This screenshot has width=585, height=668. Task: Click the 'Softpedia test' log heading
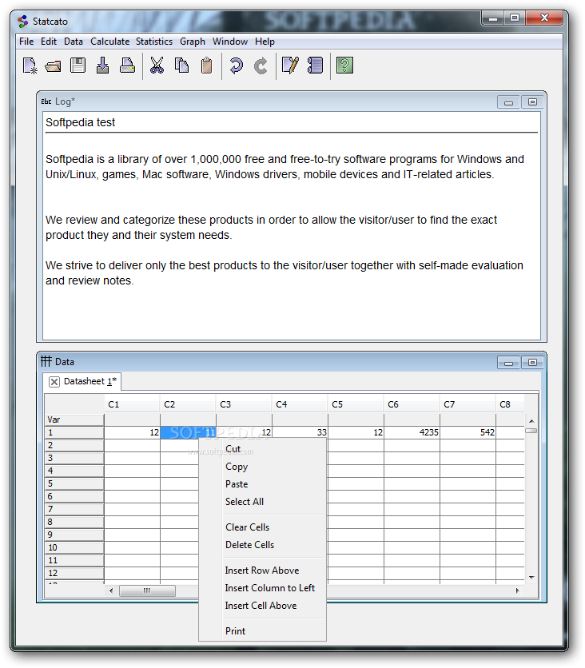point(80,123)
